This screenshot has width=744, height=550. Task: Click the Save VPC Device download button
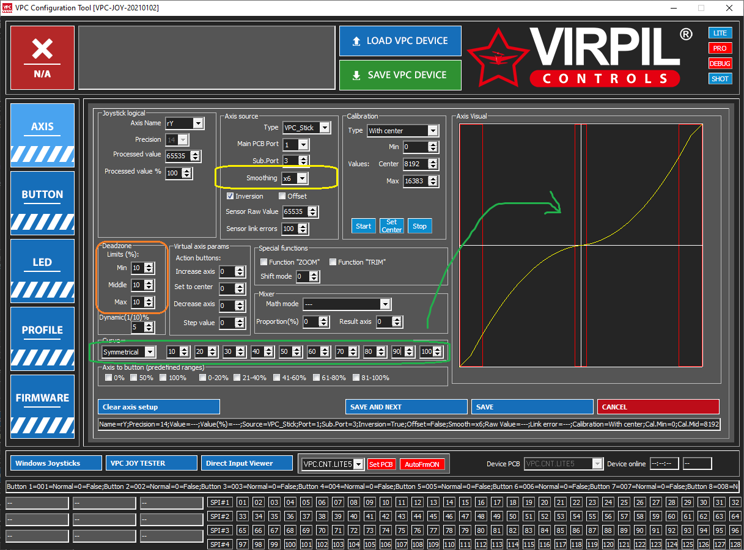point(400,75)
